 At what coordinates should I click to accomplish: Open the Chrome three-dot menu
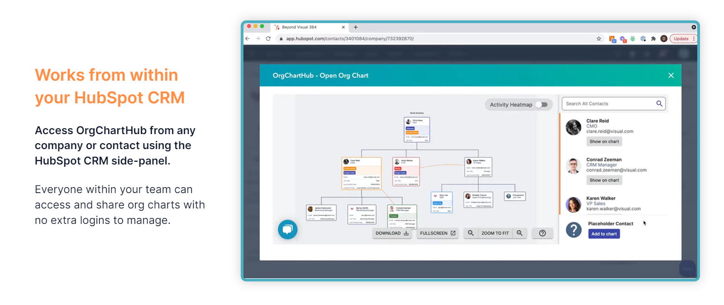(x=694, y=39)
